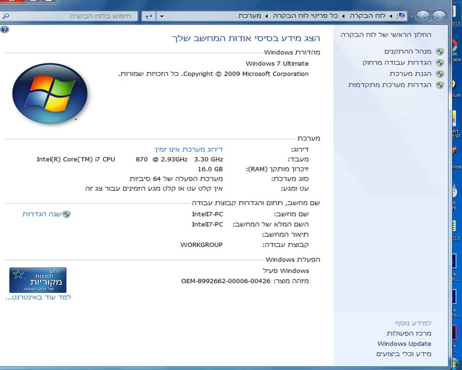The width and height of the screenshot is (462, 370).
Task: Click the Intel7-PC value beside שם מחשב
Action: point(208,214)
